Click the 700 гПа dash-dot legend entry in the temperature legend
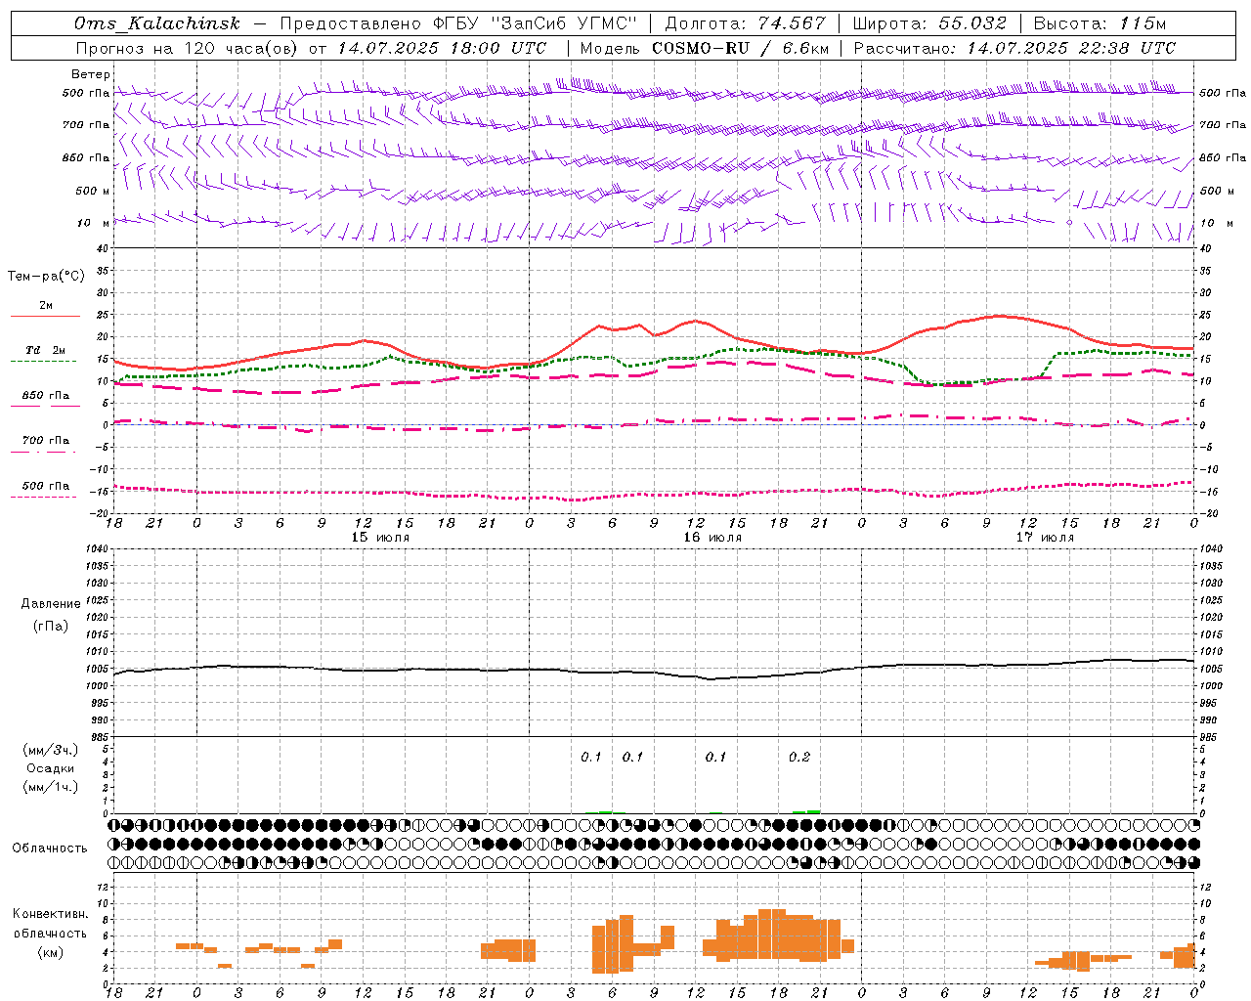Screen dimensions: 1251x1001 click(45, 446)
